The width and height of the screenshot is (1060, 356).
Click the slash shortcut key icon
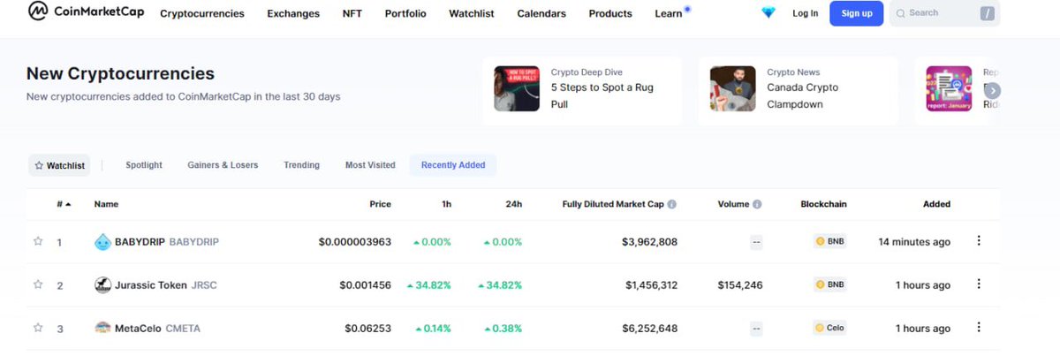pos(987,13)
